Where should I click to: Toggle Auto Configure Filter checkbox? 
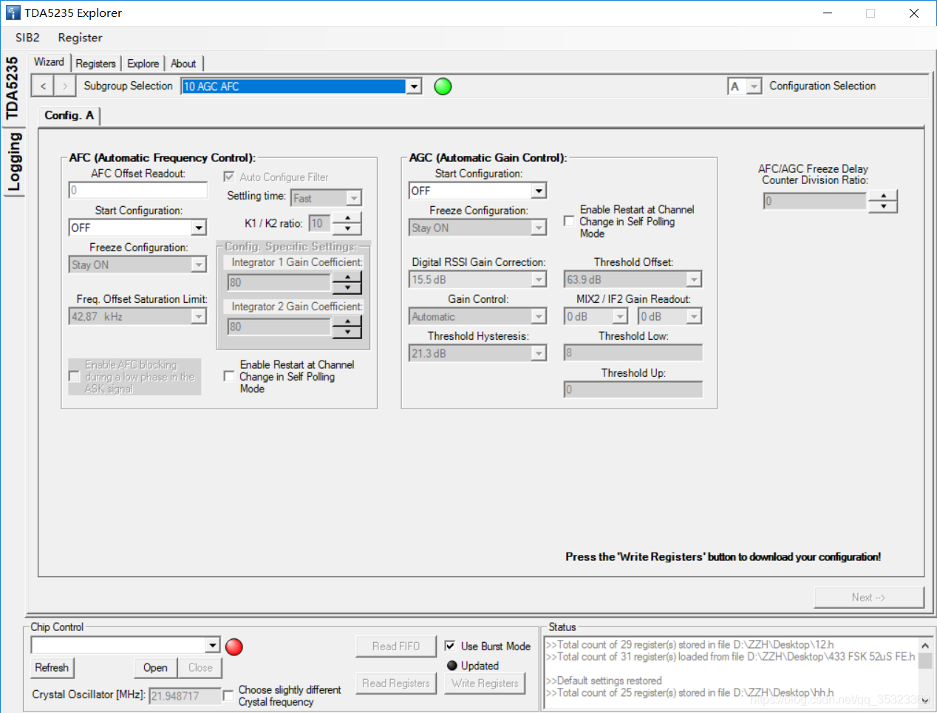click(229, 177)
